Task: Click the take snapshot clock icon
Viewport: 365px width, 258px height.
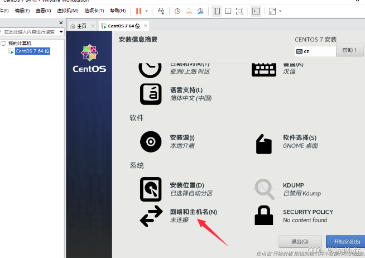Action: click(x=177, y=11)
